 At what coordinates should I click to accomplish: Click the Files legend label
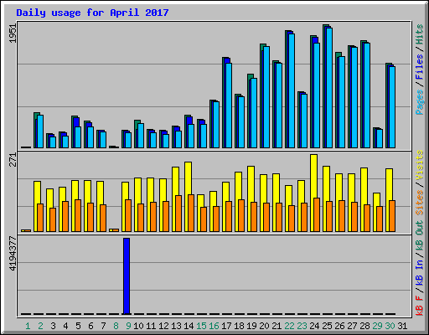pos(419,67)
